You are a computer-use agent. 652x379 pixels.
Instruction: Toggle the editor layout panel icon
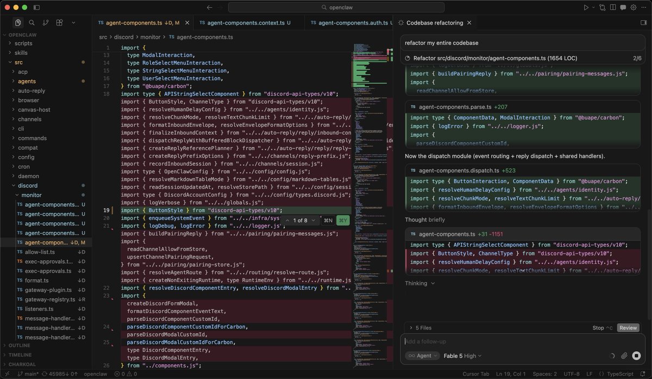(613, 8)
